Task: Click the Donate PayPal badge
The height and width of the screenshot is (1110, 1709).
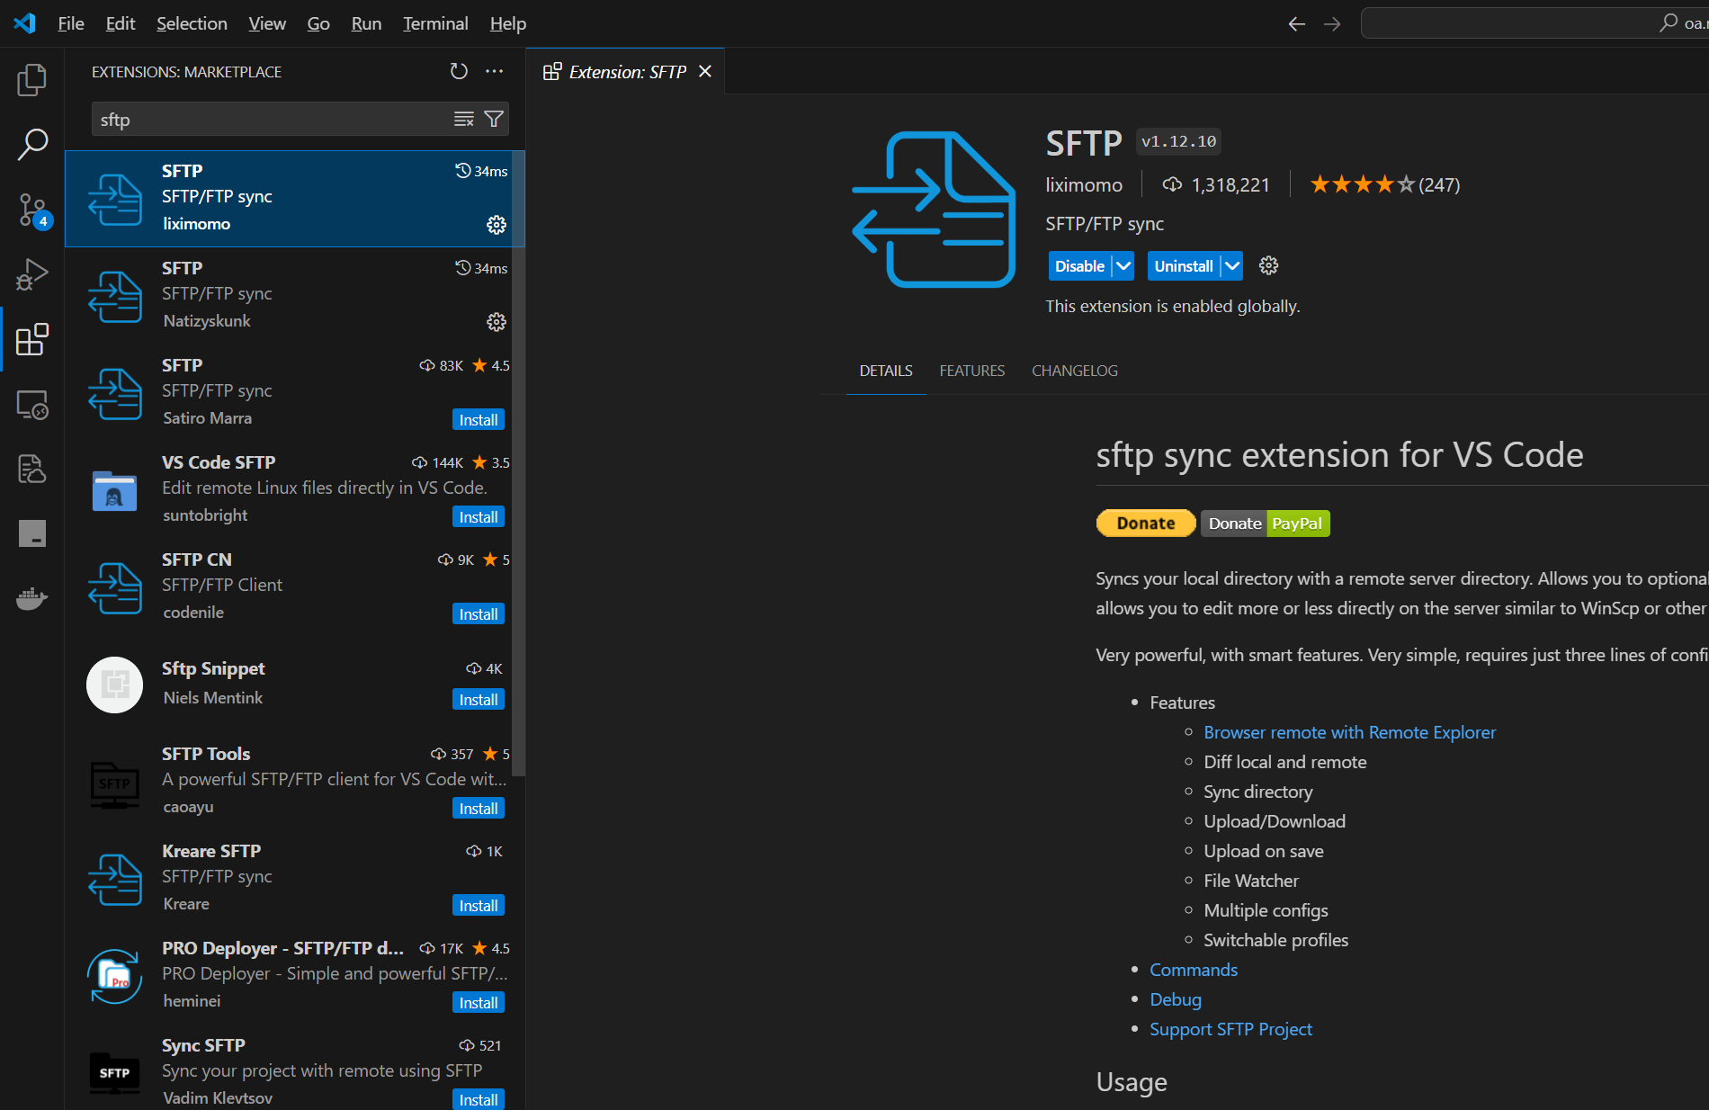Action: pyautogui.click(x=1266, y=523)
